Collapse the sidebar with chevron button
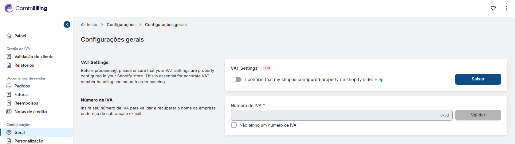This screenshot has width=515, height=144. point(67,24)
